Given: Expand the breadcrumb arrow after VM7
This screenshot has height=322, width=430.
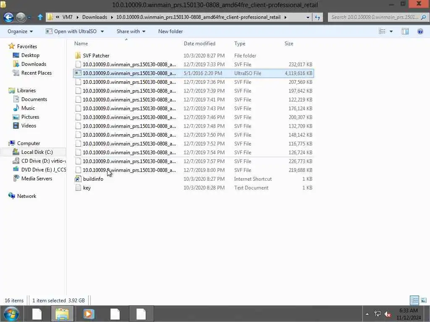Looking at the screenshot, I should click(77, 17).
